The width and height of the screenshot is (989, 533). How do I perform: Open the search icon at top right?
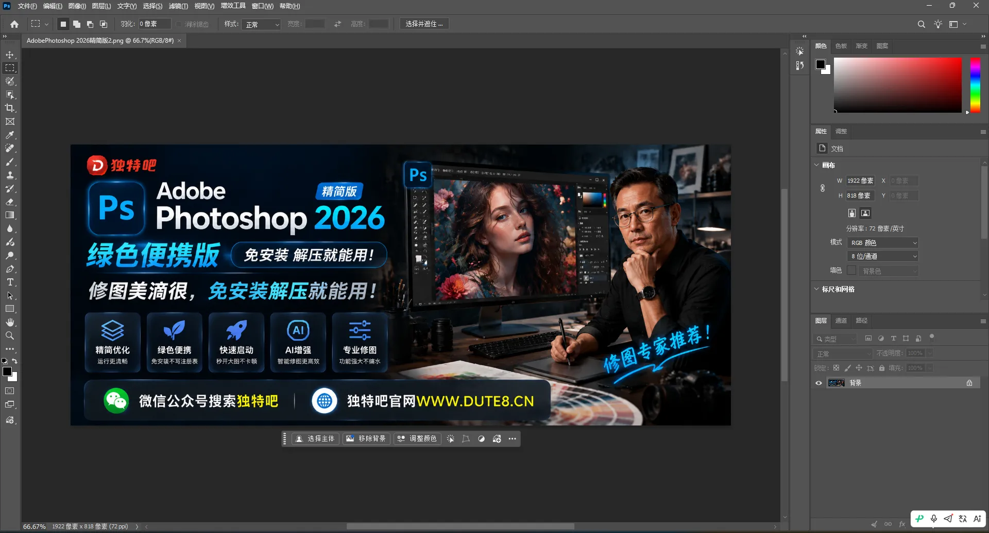pyautogui.click(x=922, y=24)
